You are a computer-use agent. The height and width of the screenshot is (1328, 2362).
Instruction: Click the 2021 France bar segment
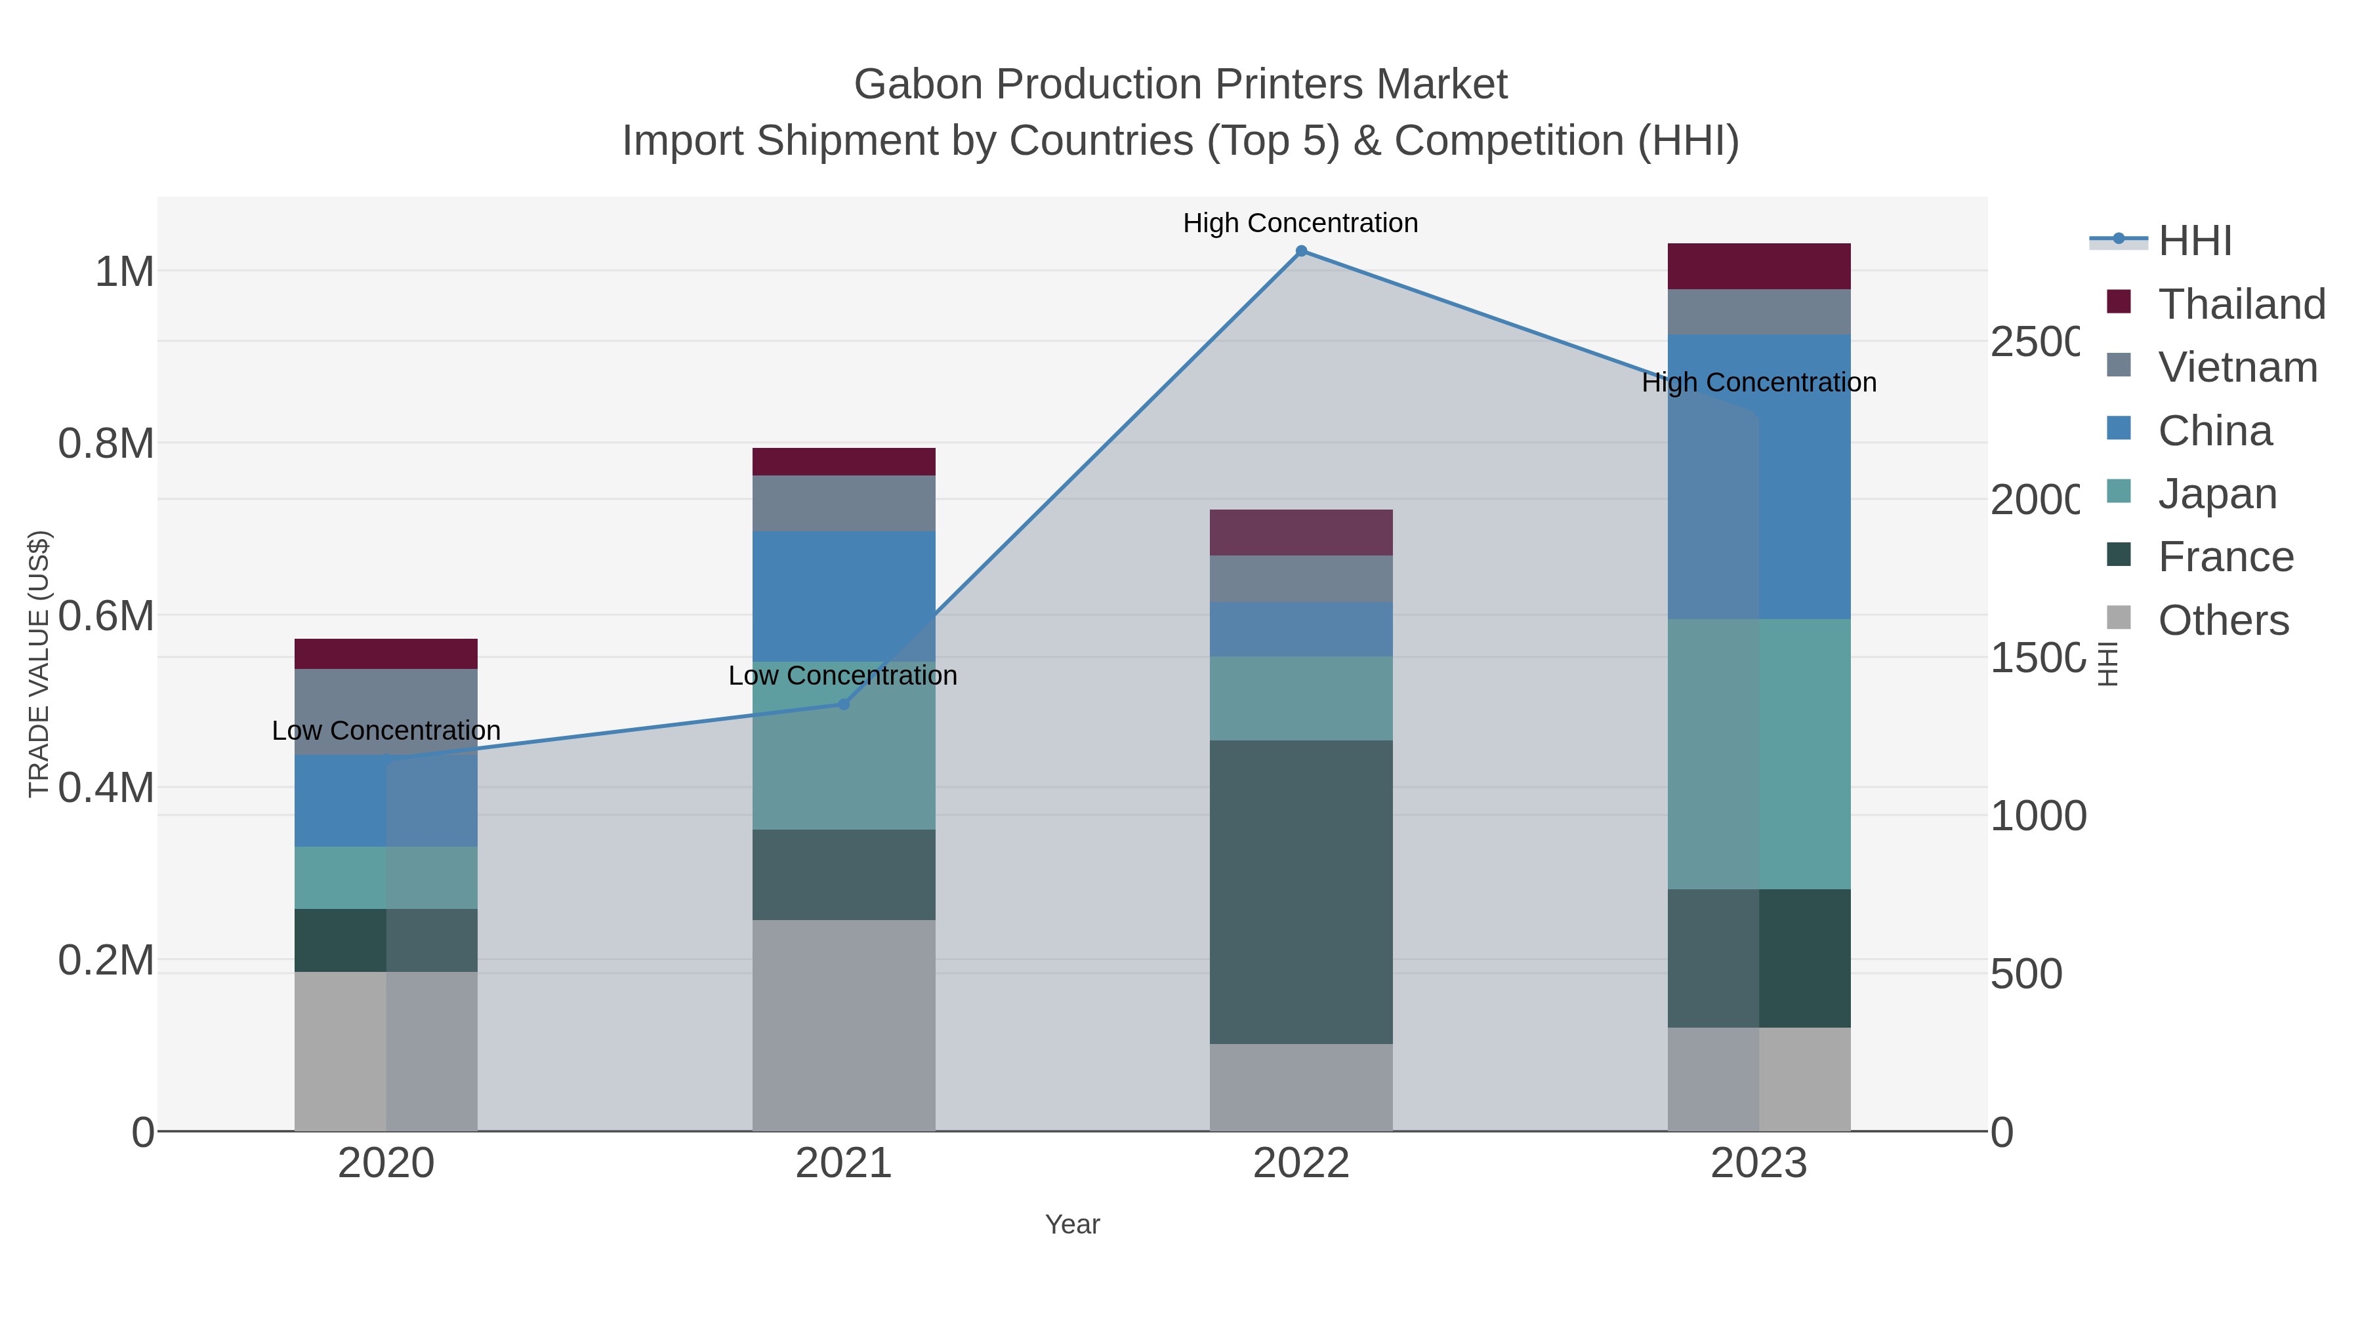(844, 875)
